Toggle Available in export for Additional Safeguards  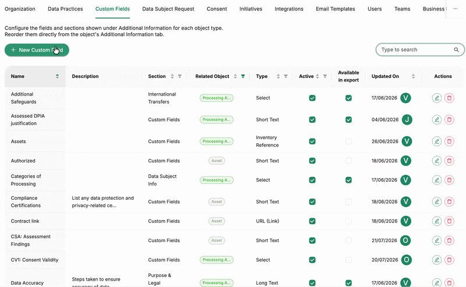[348, 98]
